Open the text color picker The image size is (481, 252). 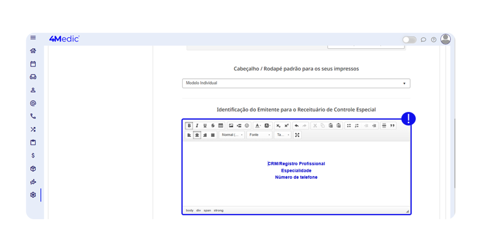pos(258,126)
